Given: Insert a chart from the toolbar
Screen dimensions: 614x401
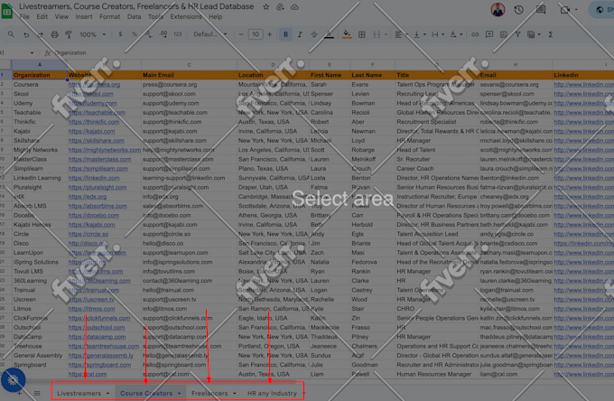Looking at the screenshot, I should tap(504, 34).
